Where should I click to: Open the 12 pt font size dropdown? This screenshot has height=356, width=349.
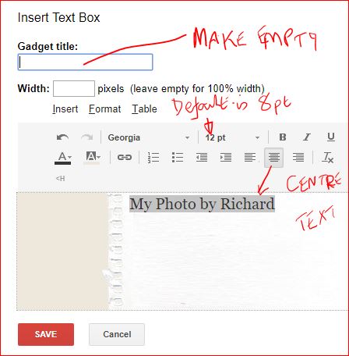pyautogui.click(x=232, y=137)
